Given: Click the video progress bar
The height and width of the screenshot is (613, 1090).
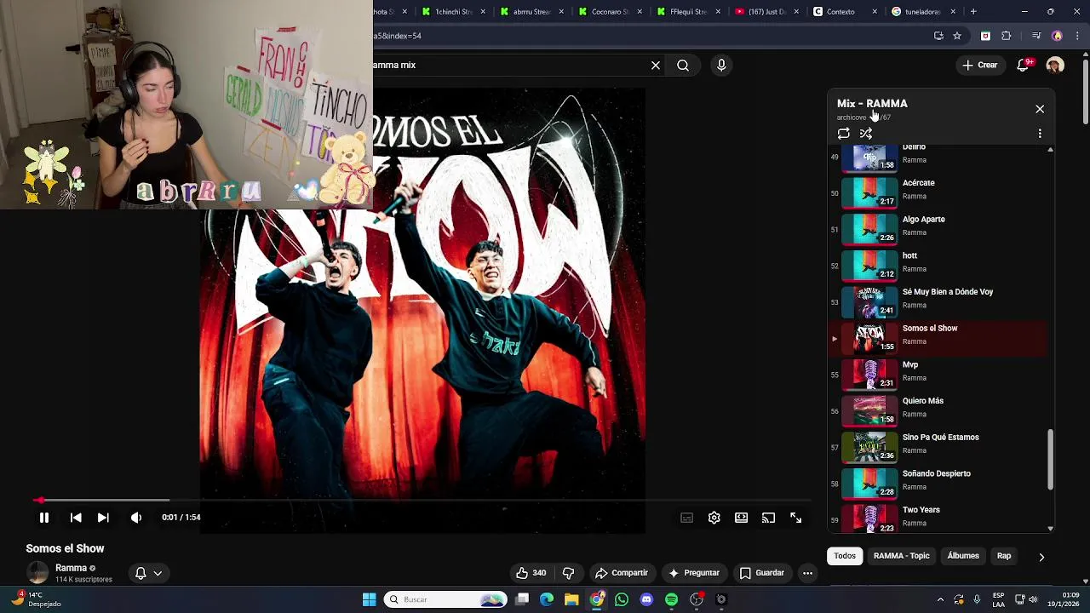Looking at the screenshot, I should pyautogui.click(x=422, y=501).
